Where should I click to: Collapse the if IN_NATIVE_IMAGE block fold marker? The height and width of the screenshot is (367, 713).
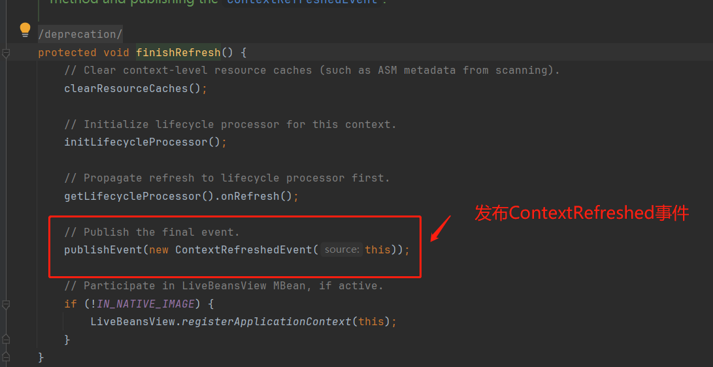(x=6, y=304)
